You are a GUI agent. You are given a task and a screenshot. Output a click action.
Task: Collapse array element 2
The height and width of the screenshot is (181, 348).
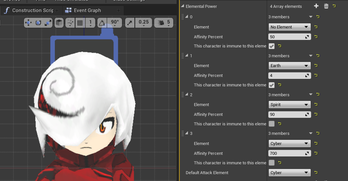click(x=187, y=94)
